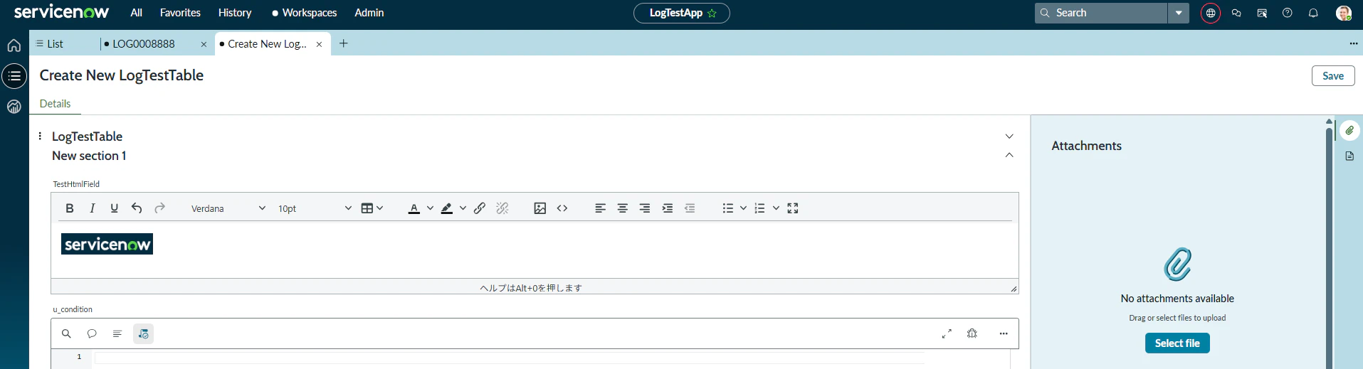Image resolution: width=1363 pixels, height=369 pixels.
Task: Open notifications bell
Action: pyautogui.click(x=1313, y=13)
